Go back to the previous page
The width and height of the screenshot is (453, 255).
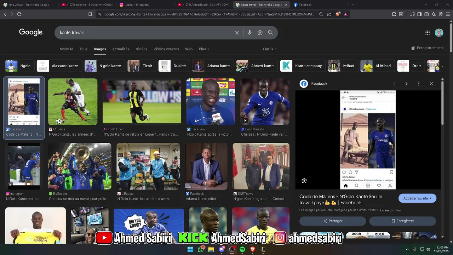5,14
